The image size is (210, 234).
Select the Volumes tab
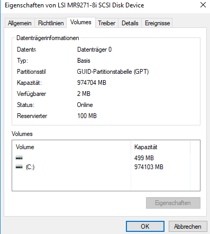[81, 22]
